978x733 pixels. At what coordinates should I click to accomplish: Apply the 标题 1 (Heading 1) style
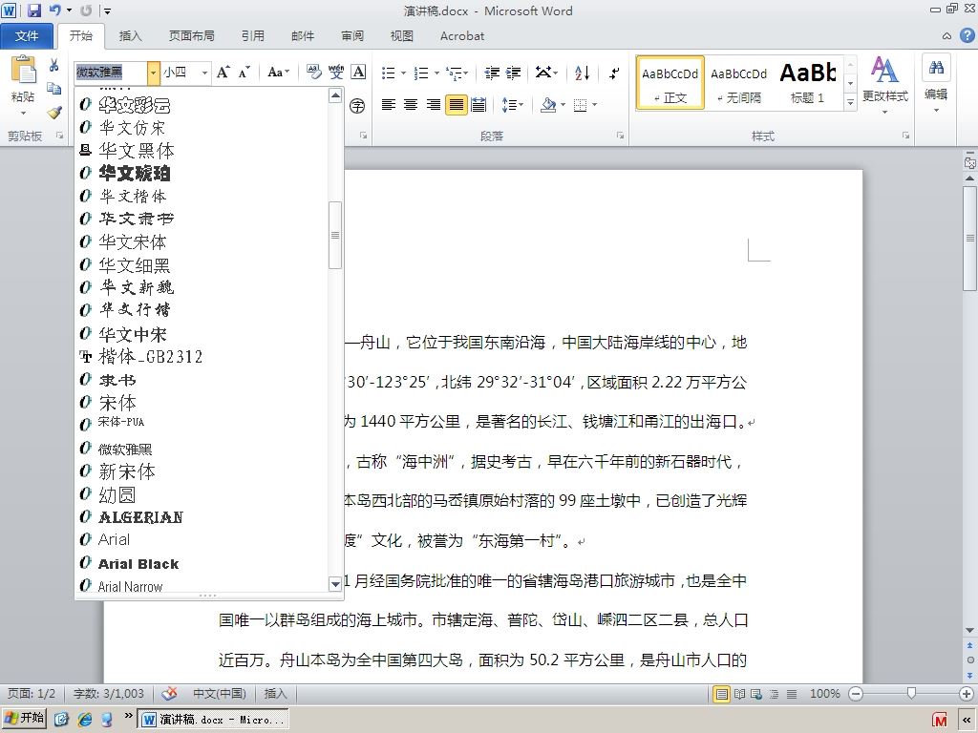(808, 83)
